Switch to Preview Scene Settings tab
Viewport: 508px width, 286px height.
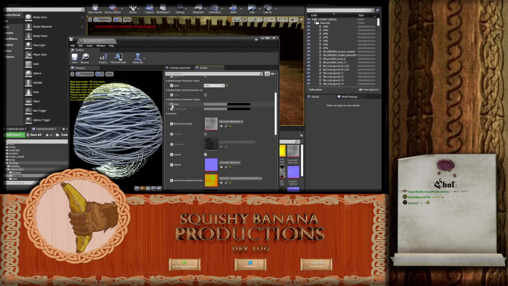178,68
